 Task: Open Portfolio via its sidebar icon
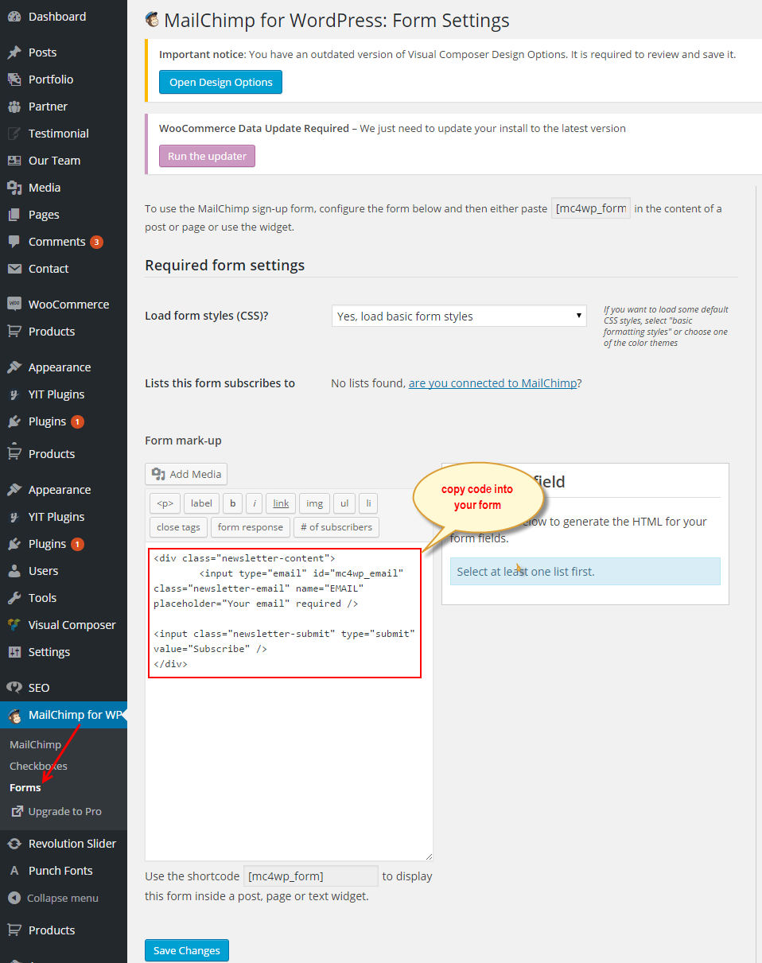pos(14,80)
